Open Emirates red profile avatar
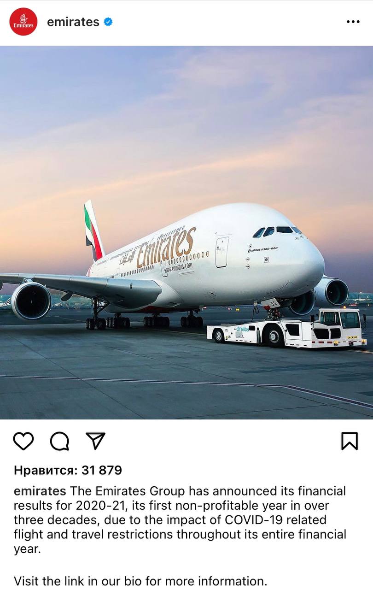 point(23,22)
